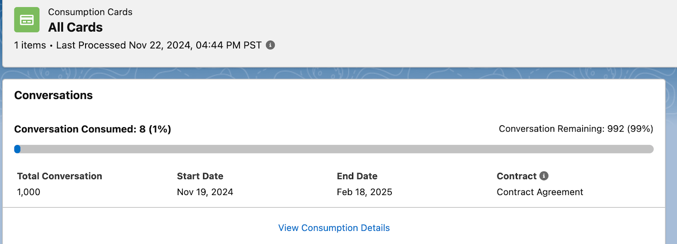The width and height of the screenshot is (677, 244).
Task: Click the Last Processed timestamp text
Action: click(159, 45)
